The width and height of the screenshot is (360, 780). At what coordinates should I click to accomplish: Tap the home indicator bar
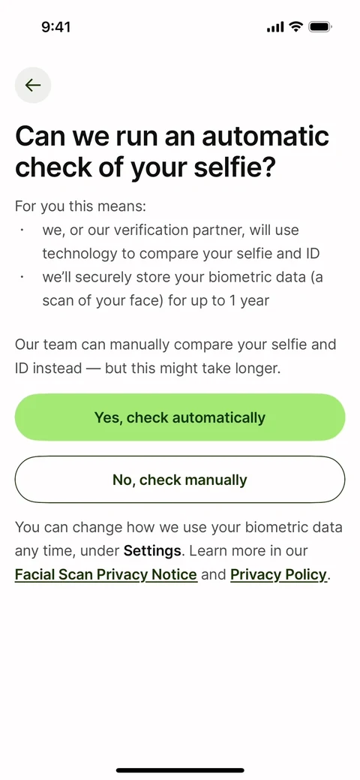tap(180, 770)
